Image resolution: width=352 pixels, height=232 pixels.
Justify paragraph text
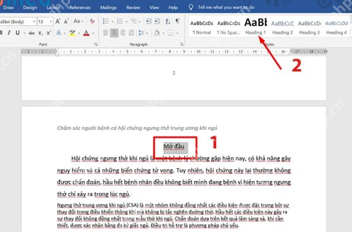131,33
